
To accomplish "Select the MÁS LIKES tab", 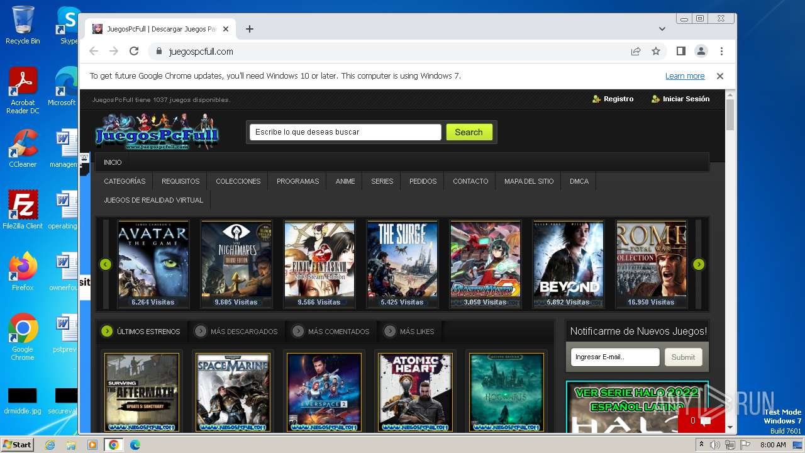I will click(409, 331).
